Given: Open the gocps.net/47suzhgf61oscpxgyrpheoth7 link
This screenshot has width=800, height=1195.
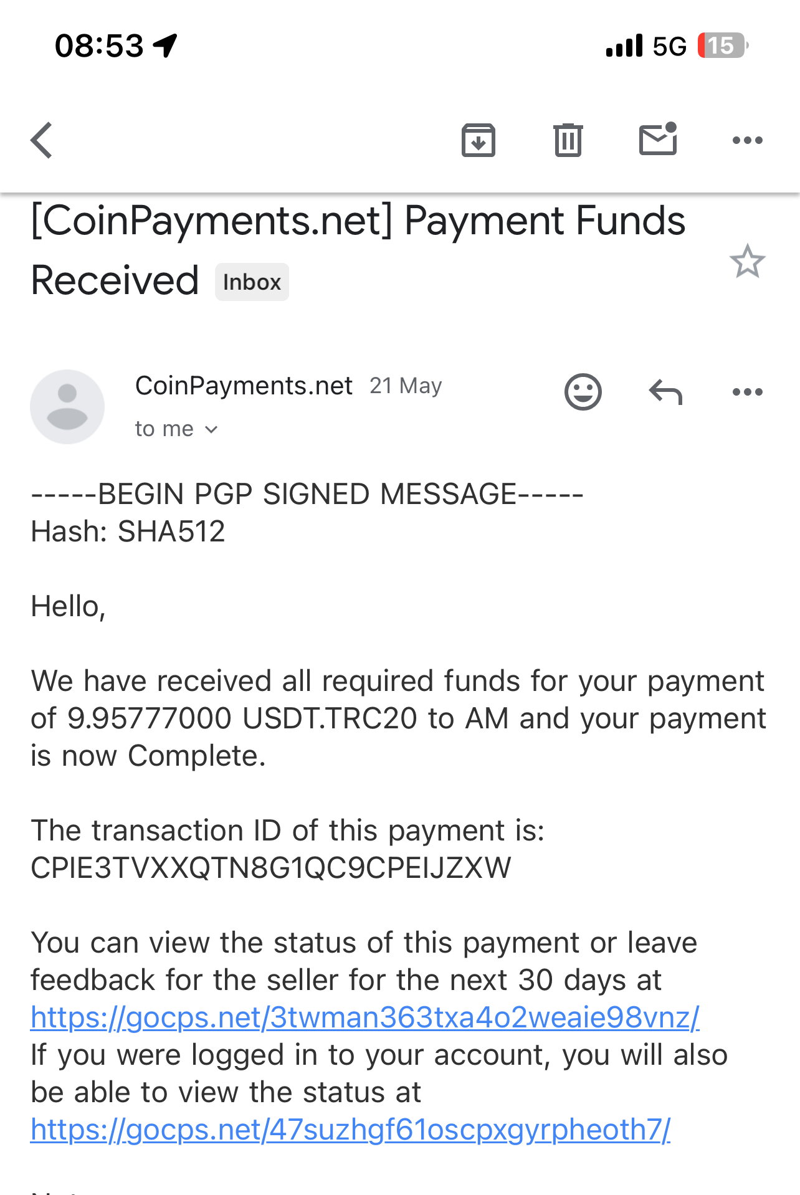Looking at the screenshot, I should click(x=350, y=1130).
